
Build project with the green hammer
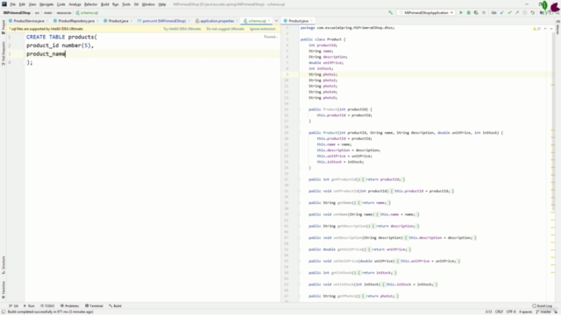(390, 13)
